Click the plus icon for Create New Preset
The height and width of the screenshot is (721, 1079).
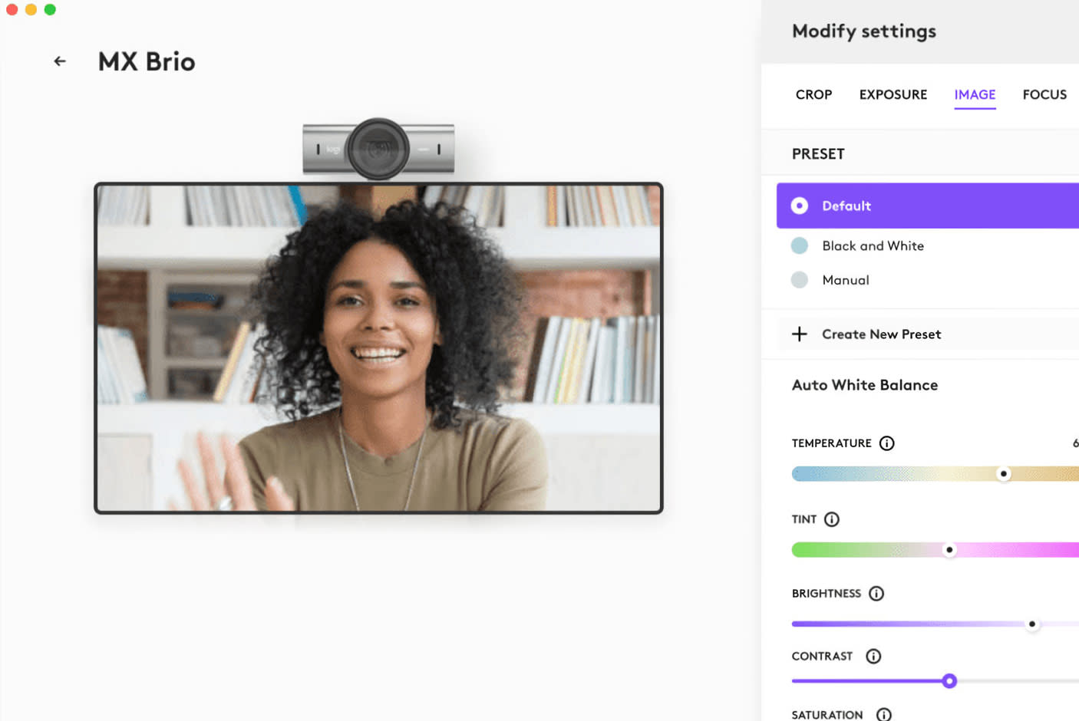coord(799,334)
